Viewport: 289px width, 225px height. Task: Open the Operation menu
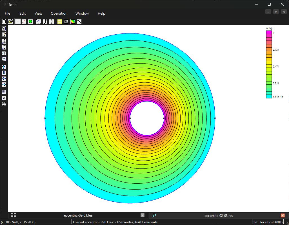coord(59,13)
